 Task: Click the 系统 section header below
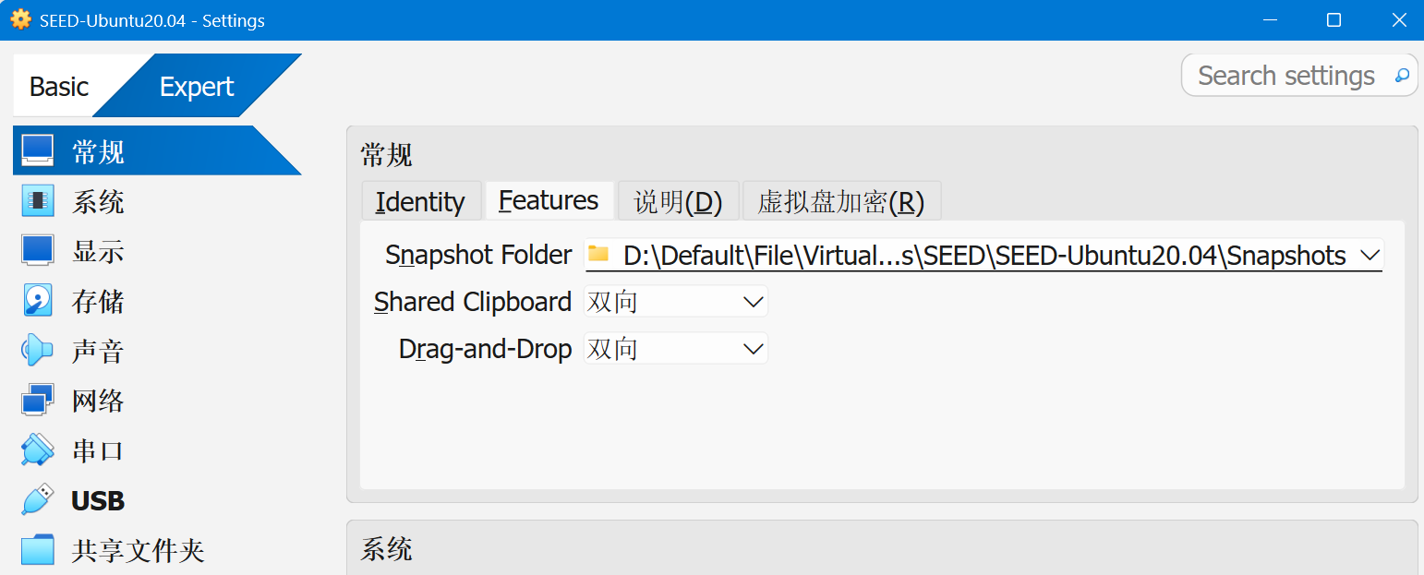point(387,550)
